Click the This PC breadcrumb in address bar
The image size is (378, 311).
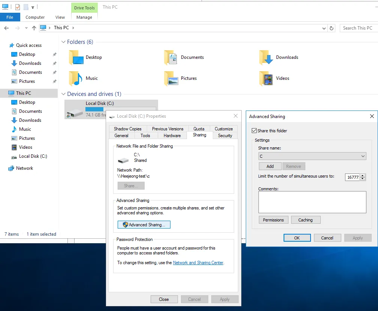pos(61,28)
